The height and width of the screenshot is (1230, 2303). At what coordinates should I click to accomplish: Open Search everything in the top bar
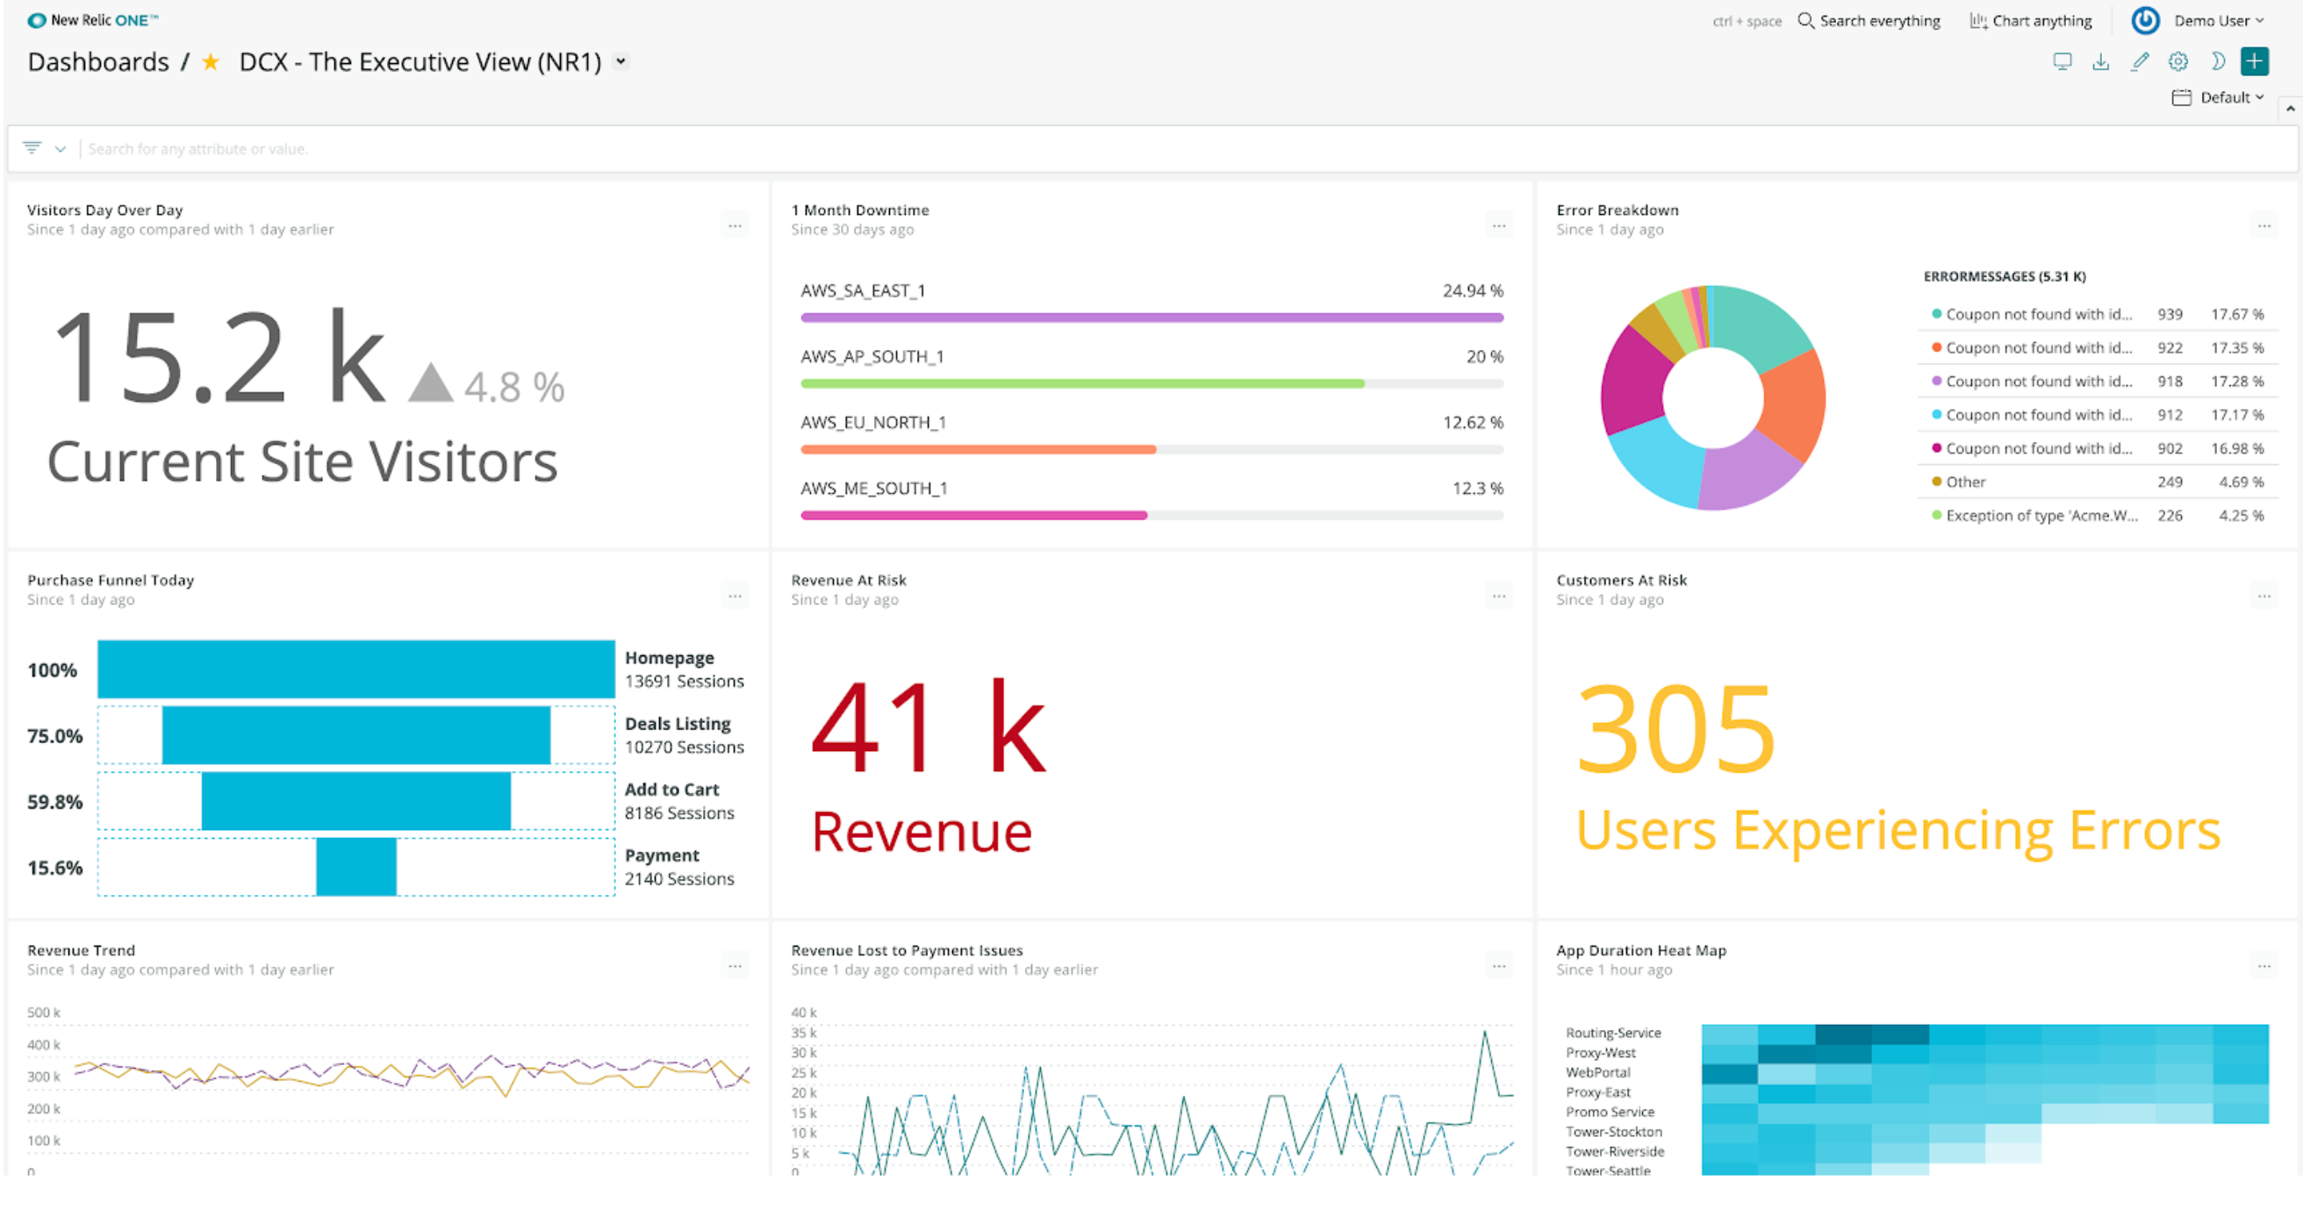tap(1869, 20)
